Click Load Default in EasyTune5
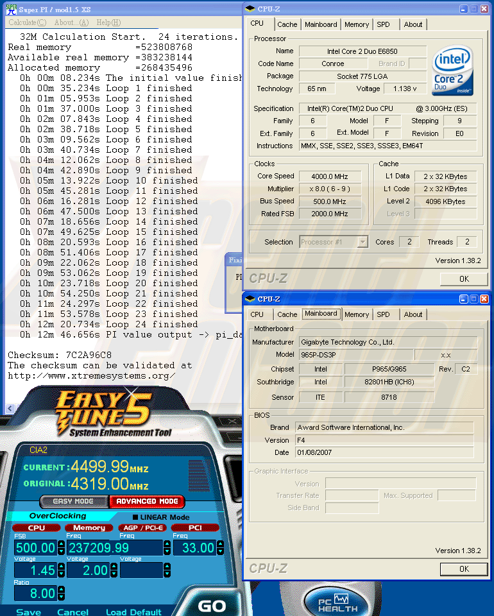The width and height of the screenshot is (494, 616). point(133,612)
